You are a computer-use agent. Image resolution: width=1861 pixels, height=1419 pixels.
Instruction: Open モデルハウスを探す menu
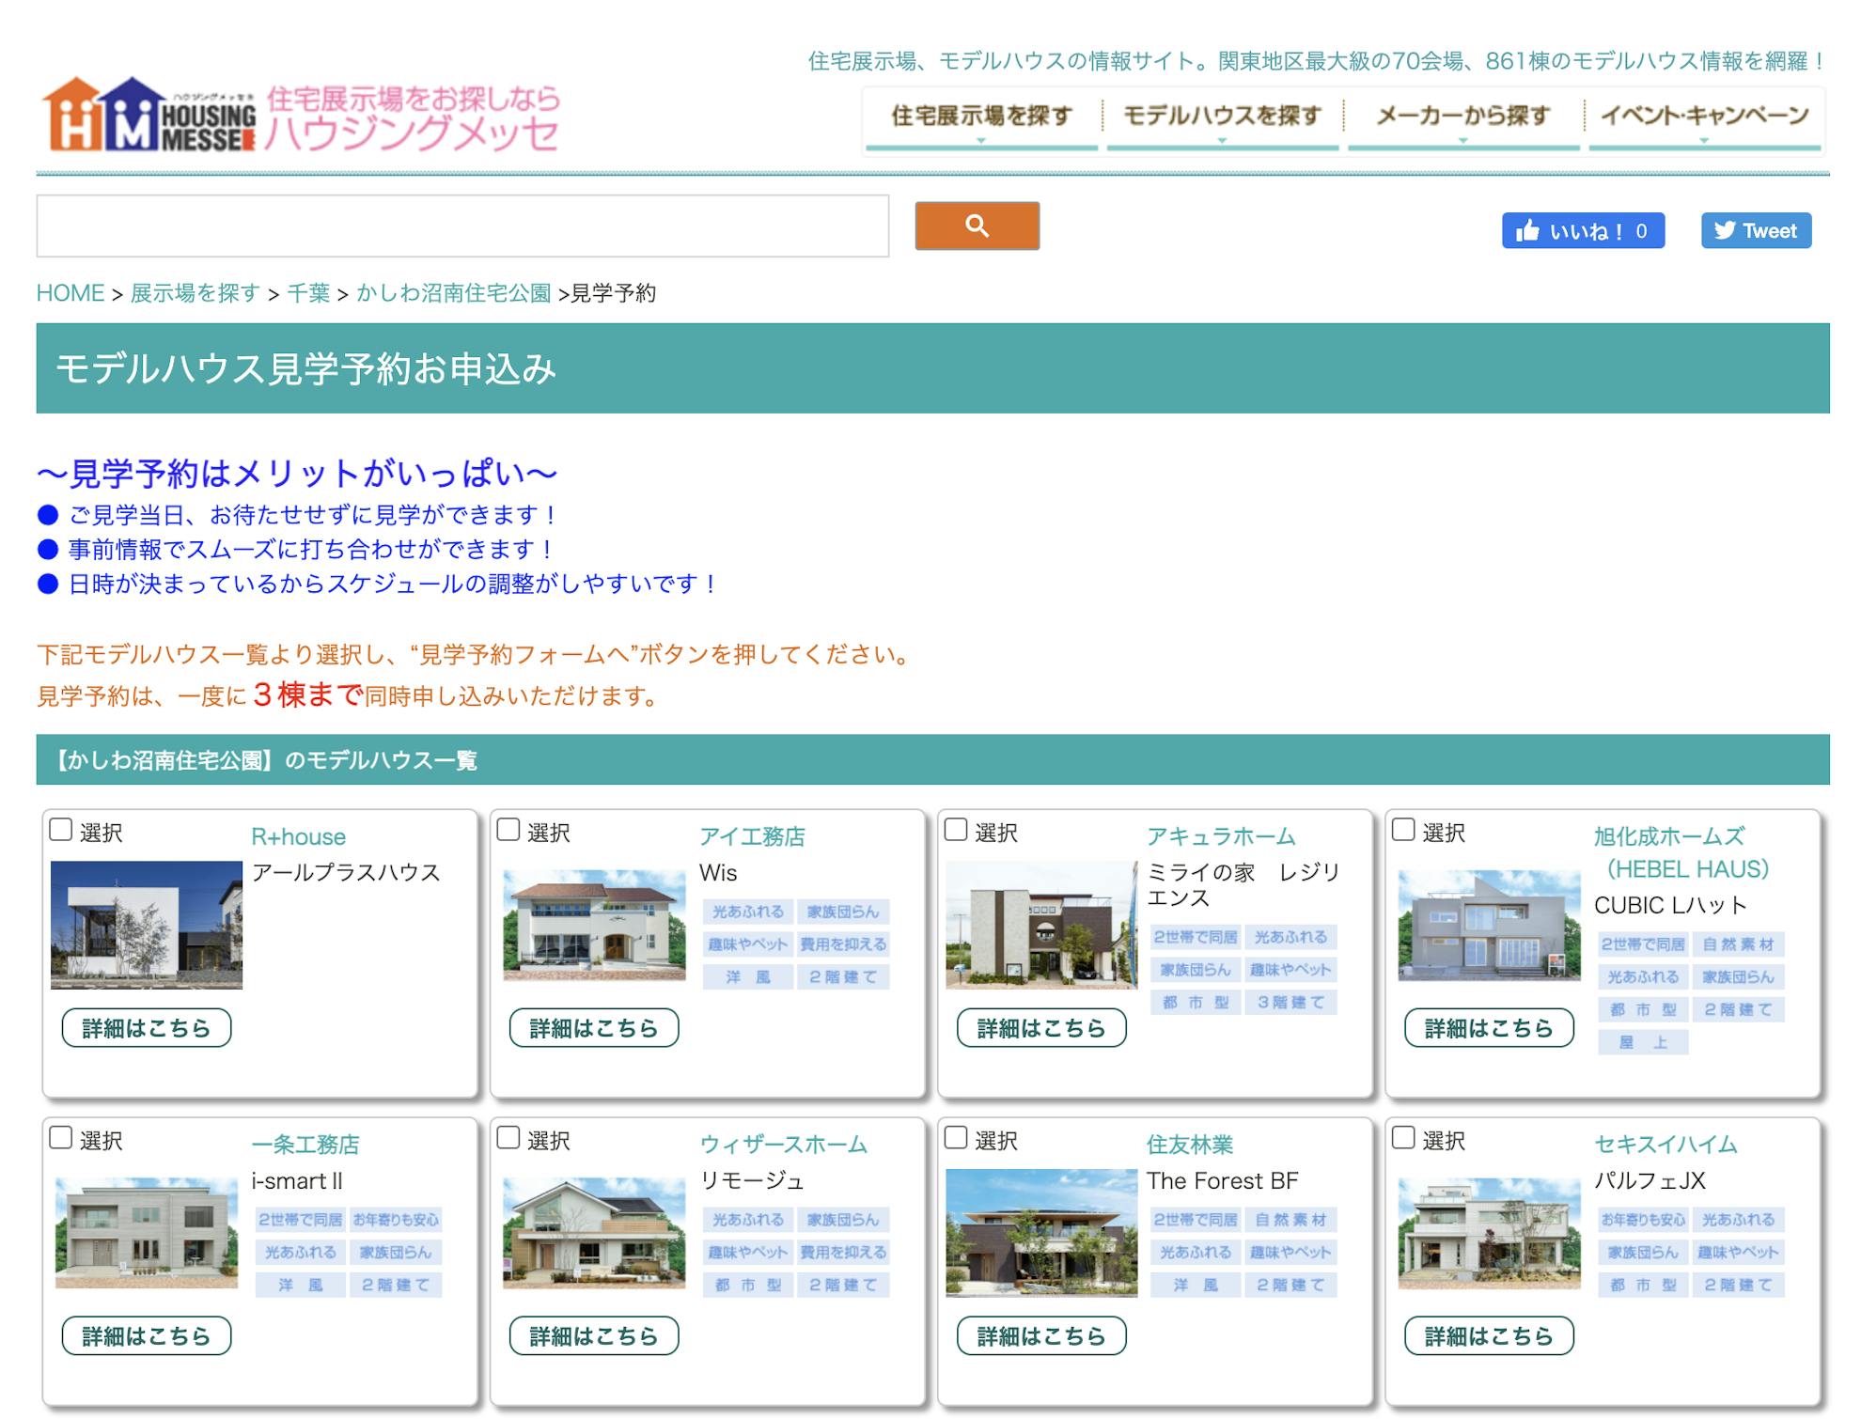click(x=1222, y=117)
